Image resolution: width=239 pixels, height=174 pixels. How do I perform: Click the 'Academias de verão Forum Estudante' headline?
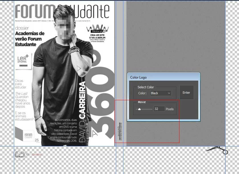click(x=30, y=39)
